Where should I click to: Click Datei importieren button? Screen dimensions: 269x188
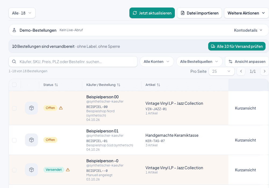199,13
